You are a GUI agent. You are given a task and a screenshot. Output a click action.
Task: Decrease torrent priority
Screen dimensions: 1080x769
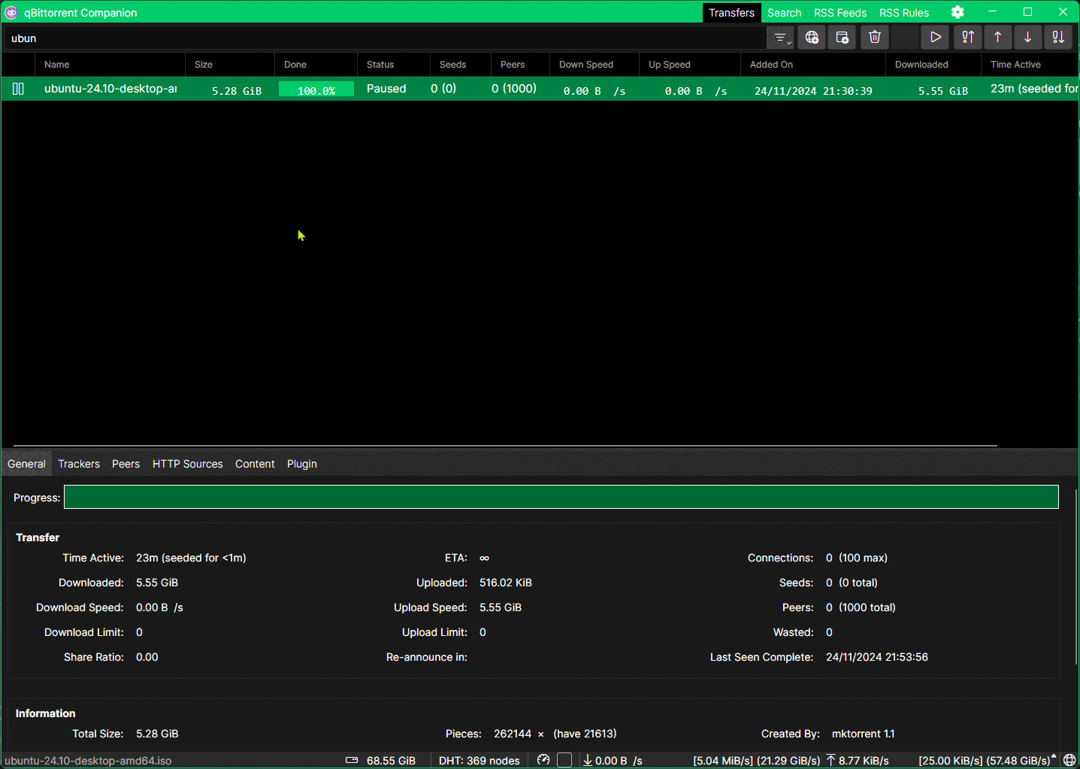coord(1027,38)
